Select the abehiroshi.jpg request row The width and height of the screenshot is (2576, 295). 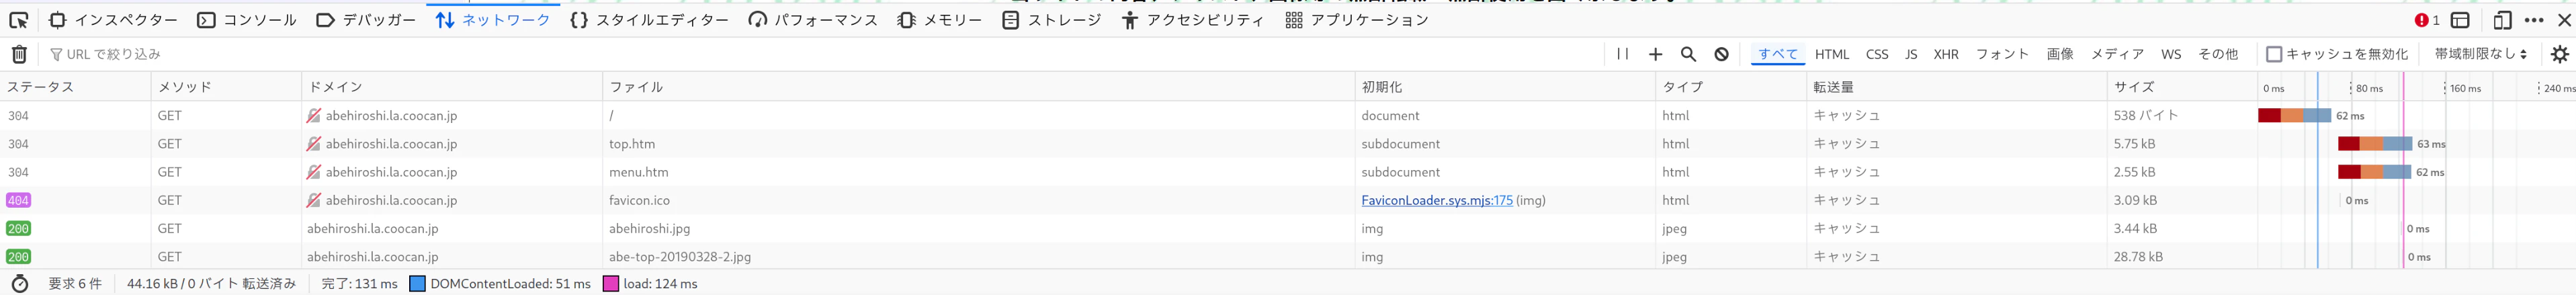click(1288, 228)
